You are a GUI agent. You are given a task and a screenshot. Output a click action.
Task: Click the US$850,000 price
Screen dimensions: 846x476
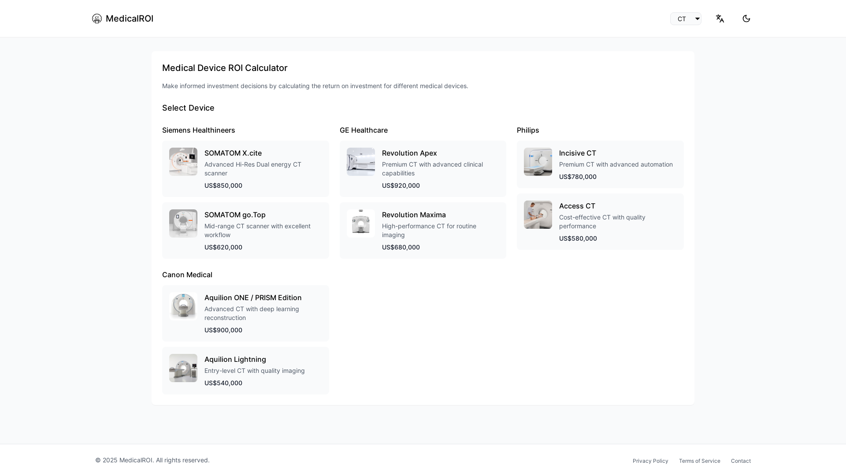pos(223,186)
